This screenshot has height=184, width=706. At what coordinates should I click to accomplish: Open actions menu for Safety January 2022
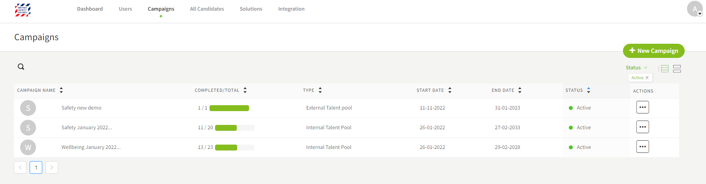(642, 127)
